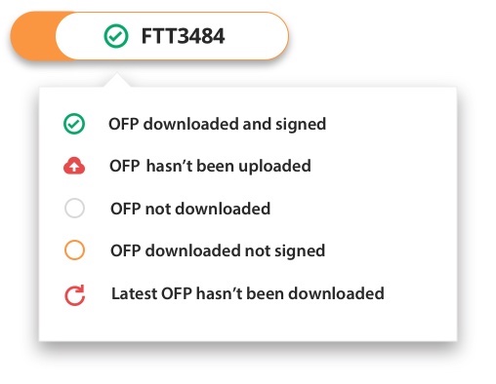Click the FTT3484 flight number text
This screenshot has height=384, width=496.
click(x=183, y=36)
